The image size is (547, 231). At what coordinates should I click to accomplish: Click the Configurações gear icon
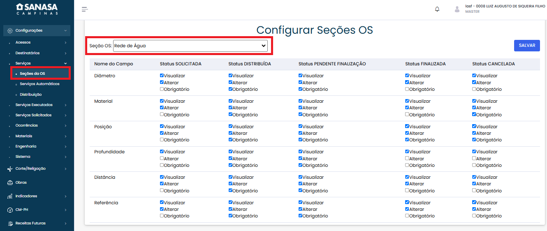click(10, 30)
